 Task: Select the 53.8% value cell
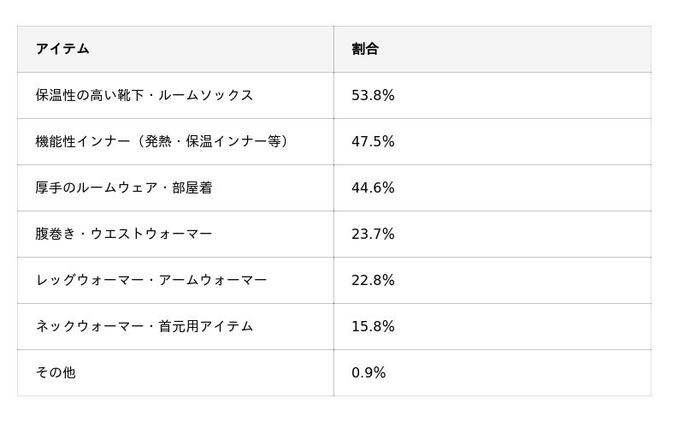492,95
